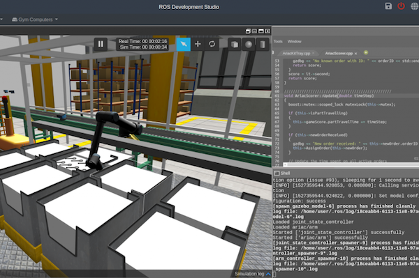This screenshot has height=278, width=419.
Task: Close the AriacScorer.cpp tab
Action: point(355,54)
